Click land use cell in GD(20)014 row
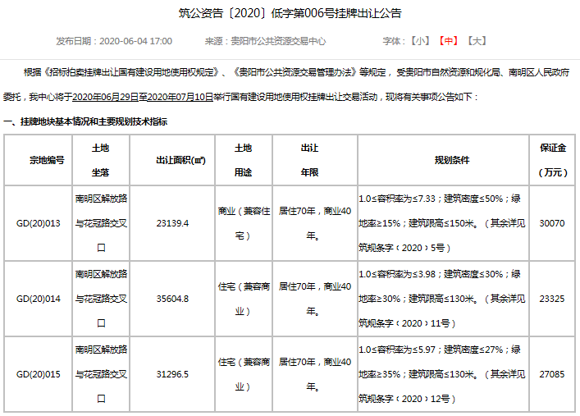Viewport: 580px width, 416px height. 244,299
